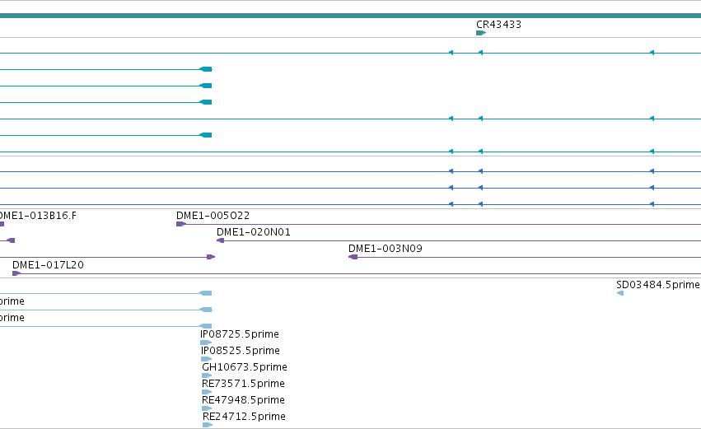
Task: Click the light blue glyph under SD03484.5prime
Action: (x=620, y=293)
